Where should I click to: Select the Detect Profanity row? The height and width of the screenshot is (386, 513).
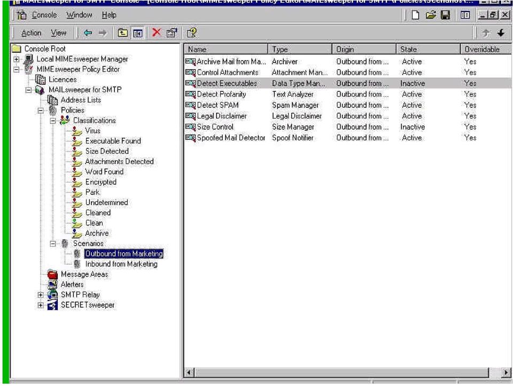(x=348, y=94)
